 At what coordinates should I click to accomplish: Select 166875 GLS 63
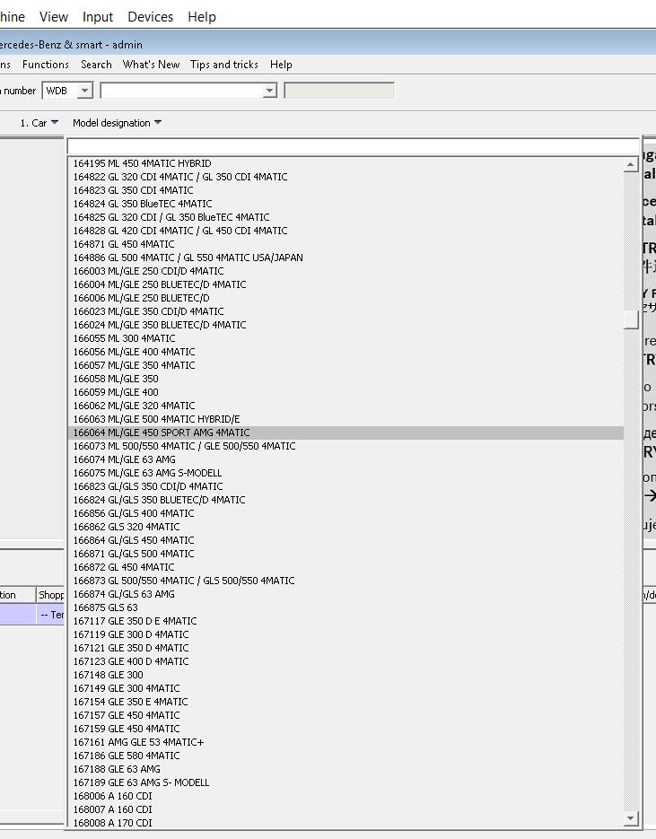pos(345,607)
